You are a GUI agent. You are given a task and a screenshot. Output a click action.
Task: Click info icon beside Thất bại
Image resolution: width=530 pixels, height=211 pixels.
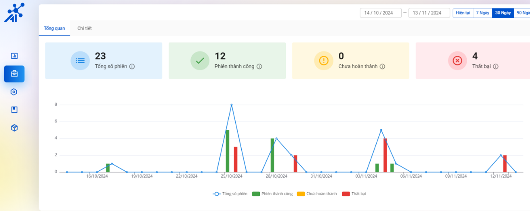(496, 67)
